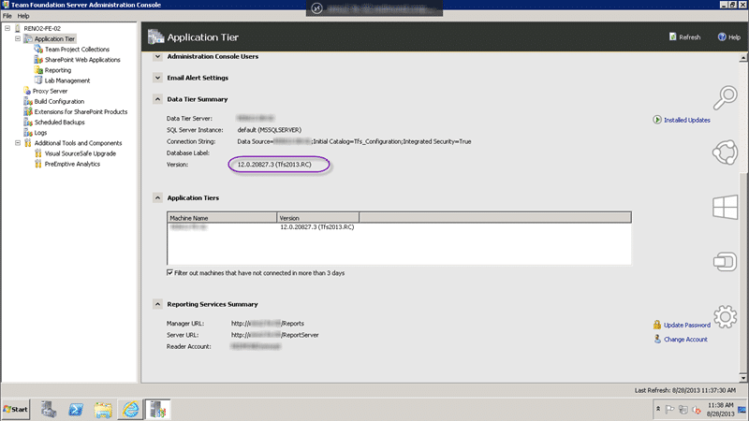Sort by the Machine Name column header
Image resolution: width=749 pixels, height=421 pixels.
click(x=222, y=218)
